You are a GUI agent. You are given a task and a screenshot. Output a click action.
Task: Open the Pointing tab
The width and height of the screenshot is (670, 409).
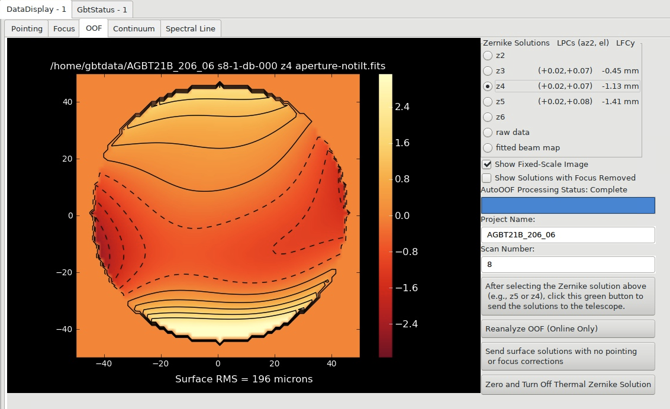[27, 28]
